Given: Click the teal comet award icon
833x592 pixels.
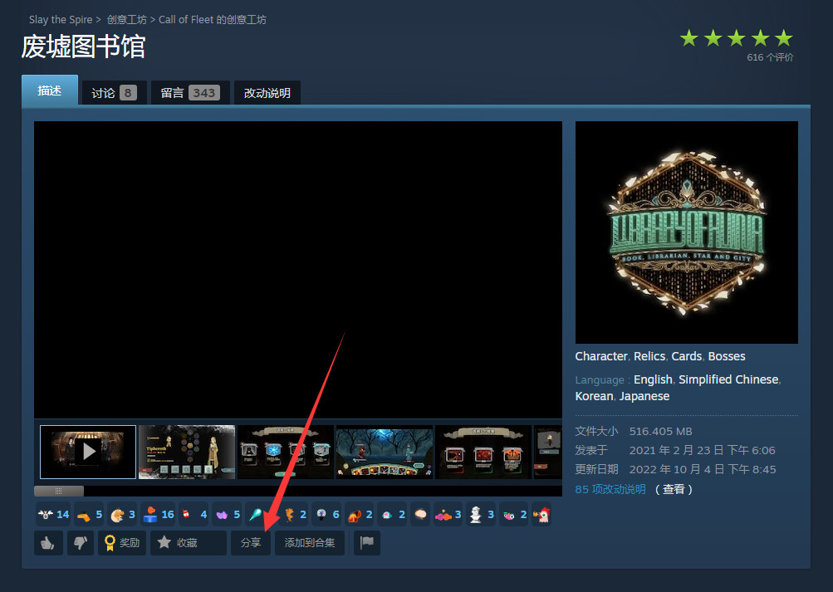Looking at the screenshot, I should click(256, 514).
